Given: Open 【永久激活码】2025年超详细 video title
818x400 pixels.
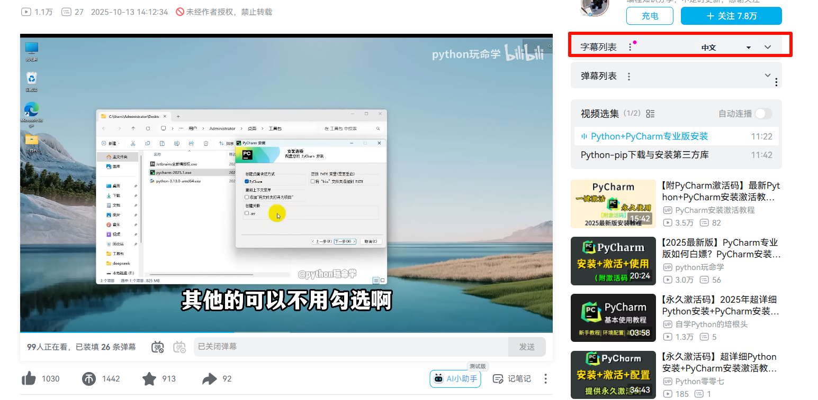Looking at the screenshot, I should [x=721, y=305].
